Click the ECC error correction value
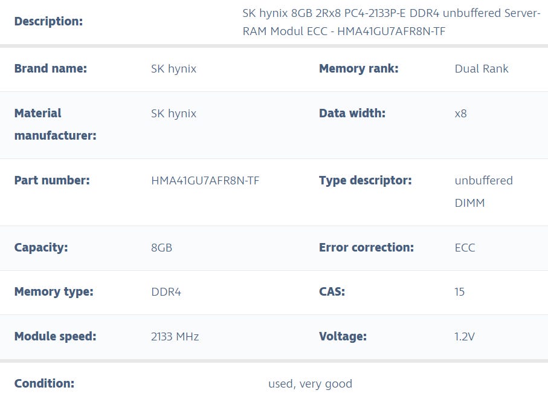The width and height of the screenshot is (548, 393). (465, 248)
